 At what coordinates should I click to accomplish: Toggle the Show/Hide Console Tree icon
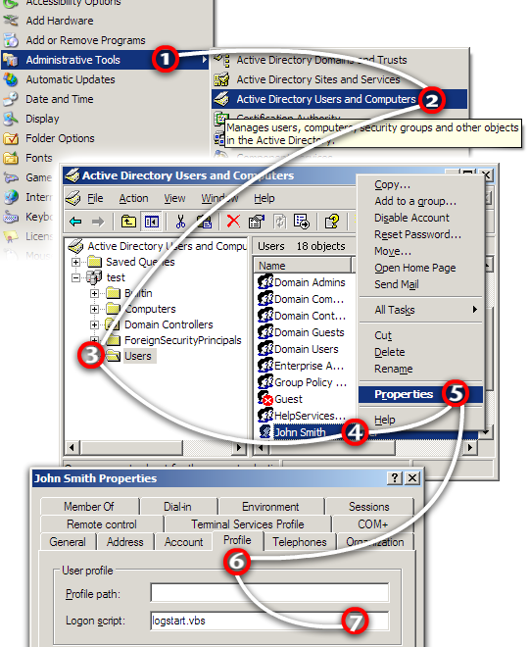click(151, 222)
